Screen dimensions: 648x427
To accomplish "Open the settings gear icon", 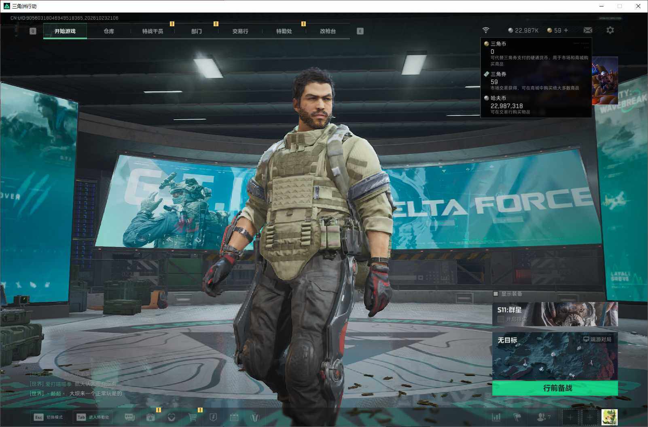I will click(610, 30).
